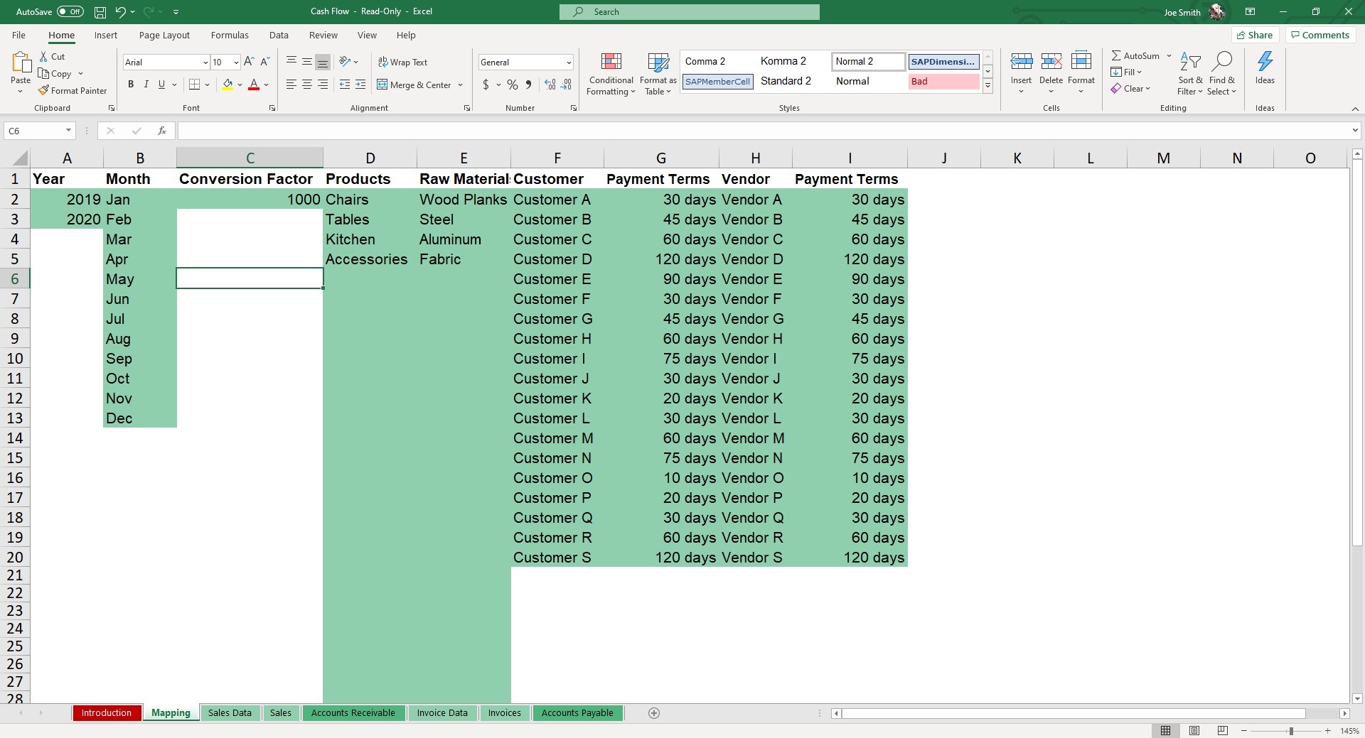Click the Save disk icon
1365x738 pixels.
click(100, 12)
